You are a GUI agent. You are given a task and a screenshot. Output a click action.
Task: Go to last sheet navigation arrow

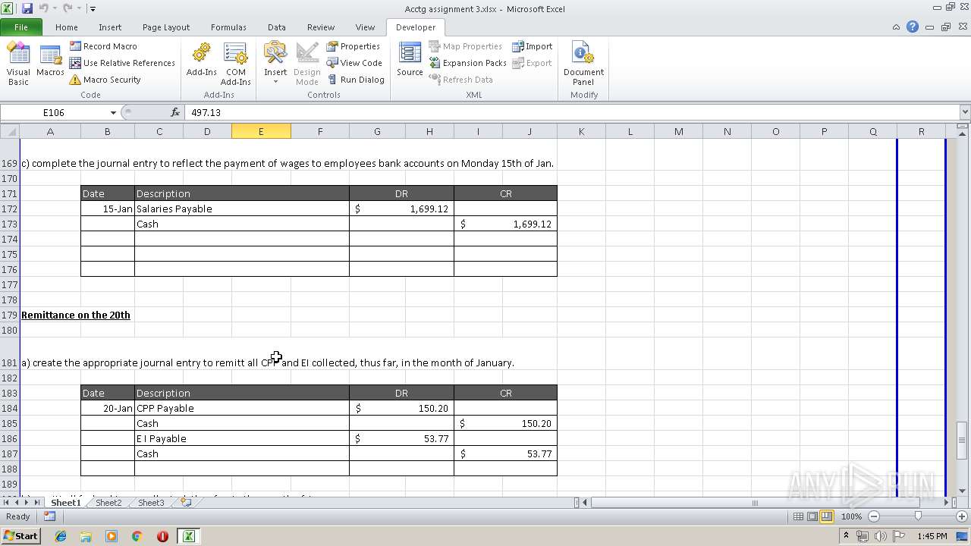tap(36, 503)
